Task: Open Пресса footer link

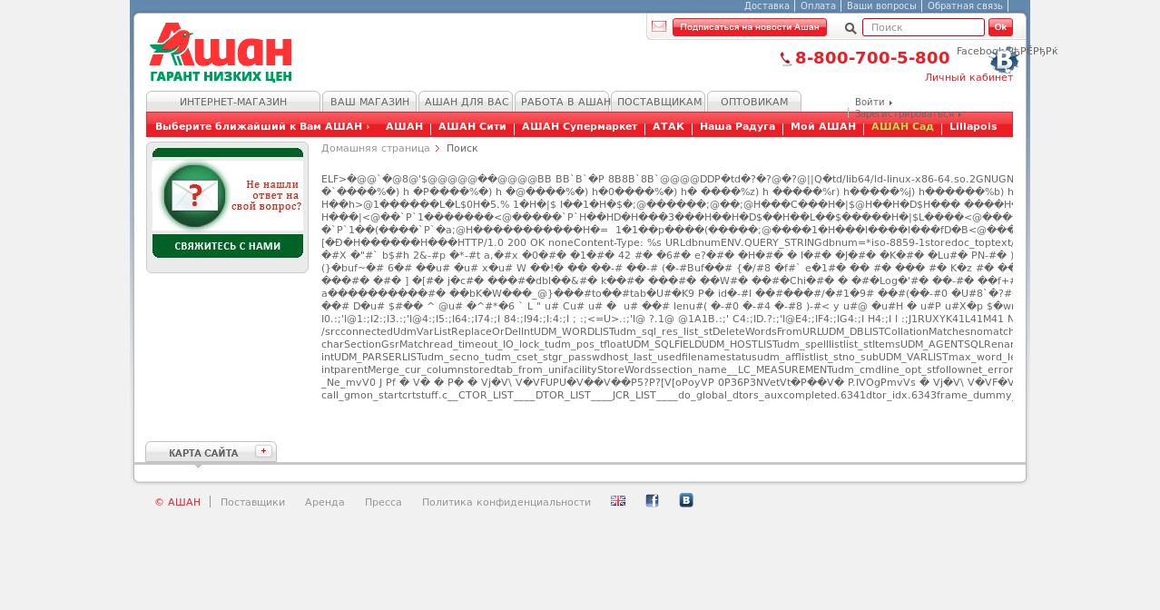Action: pyautogui.click(x=383, y=502)
